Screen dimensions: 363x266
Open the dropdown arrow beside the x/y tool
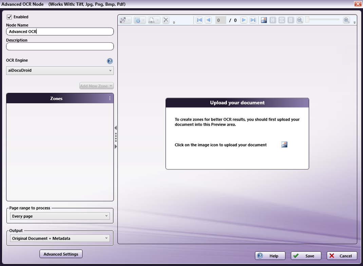coord(129,20)
